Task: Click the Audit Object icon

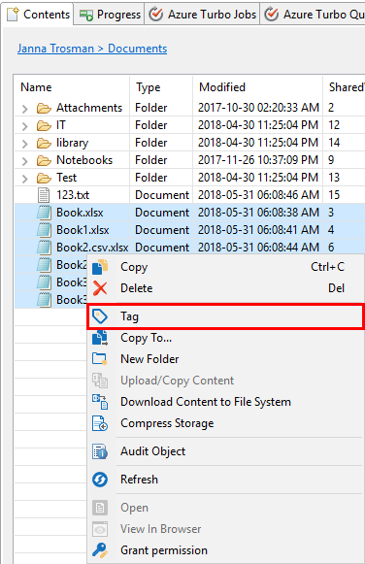Action: [x=100, y=451]
